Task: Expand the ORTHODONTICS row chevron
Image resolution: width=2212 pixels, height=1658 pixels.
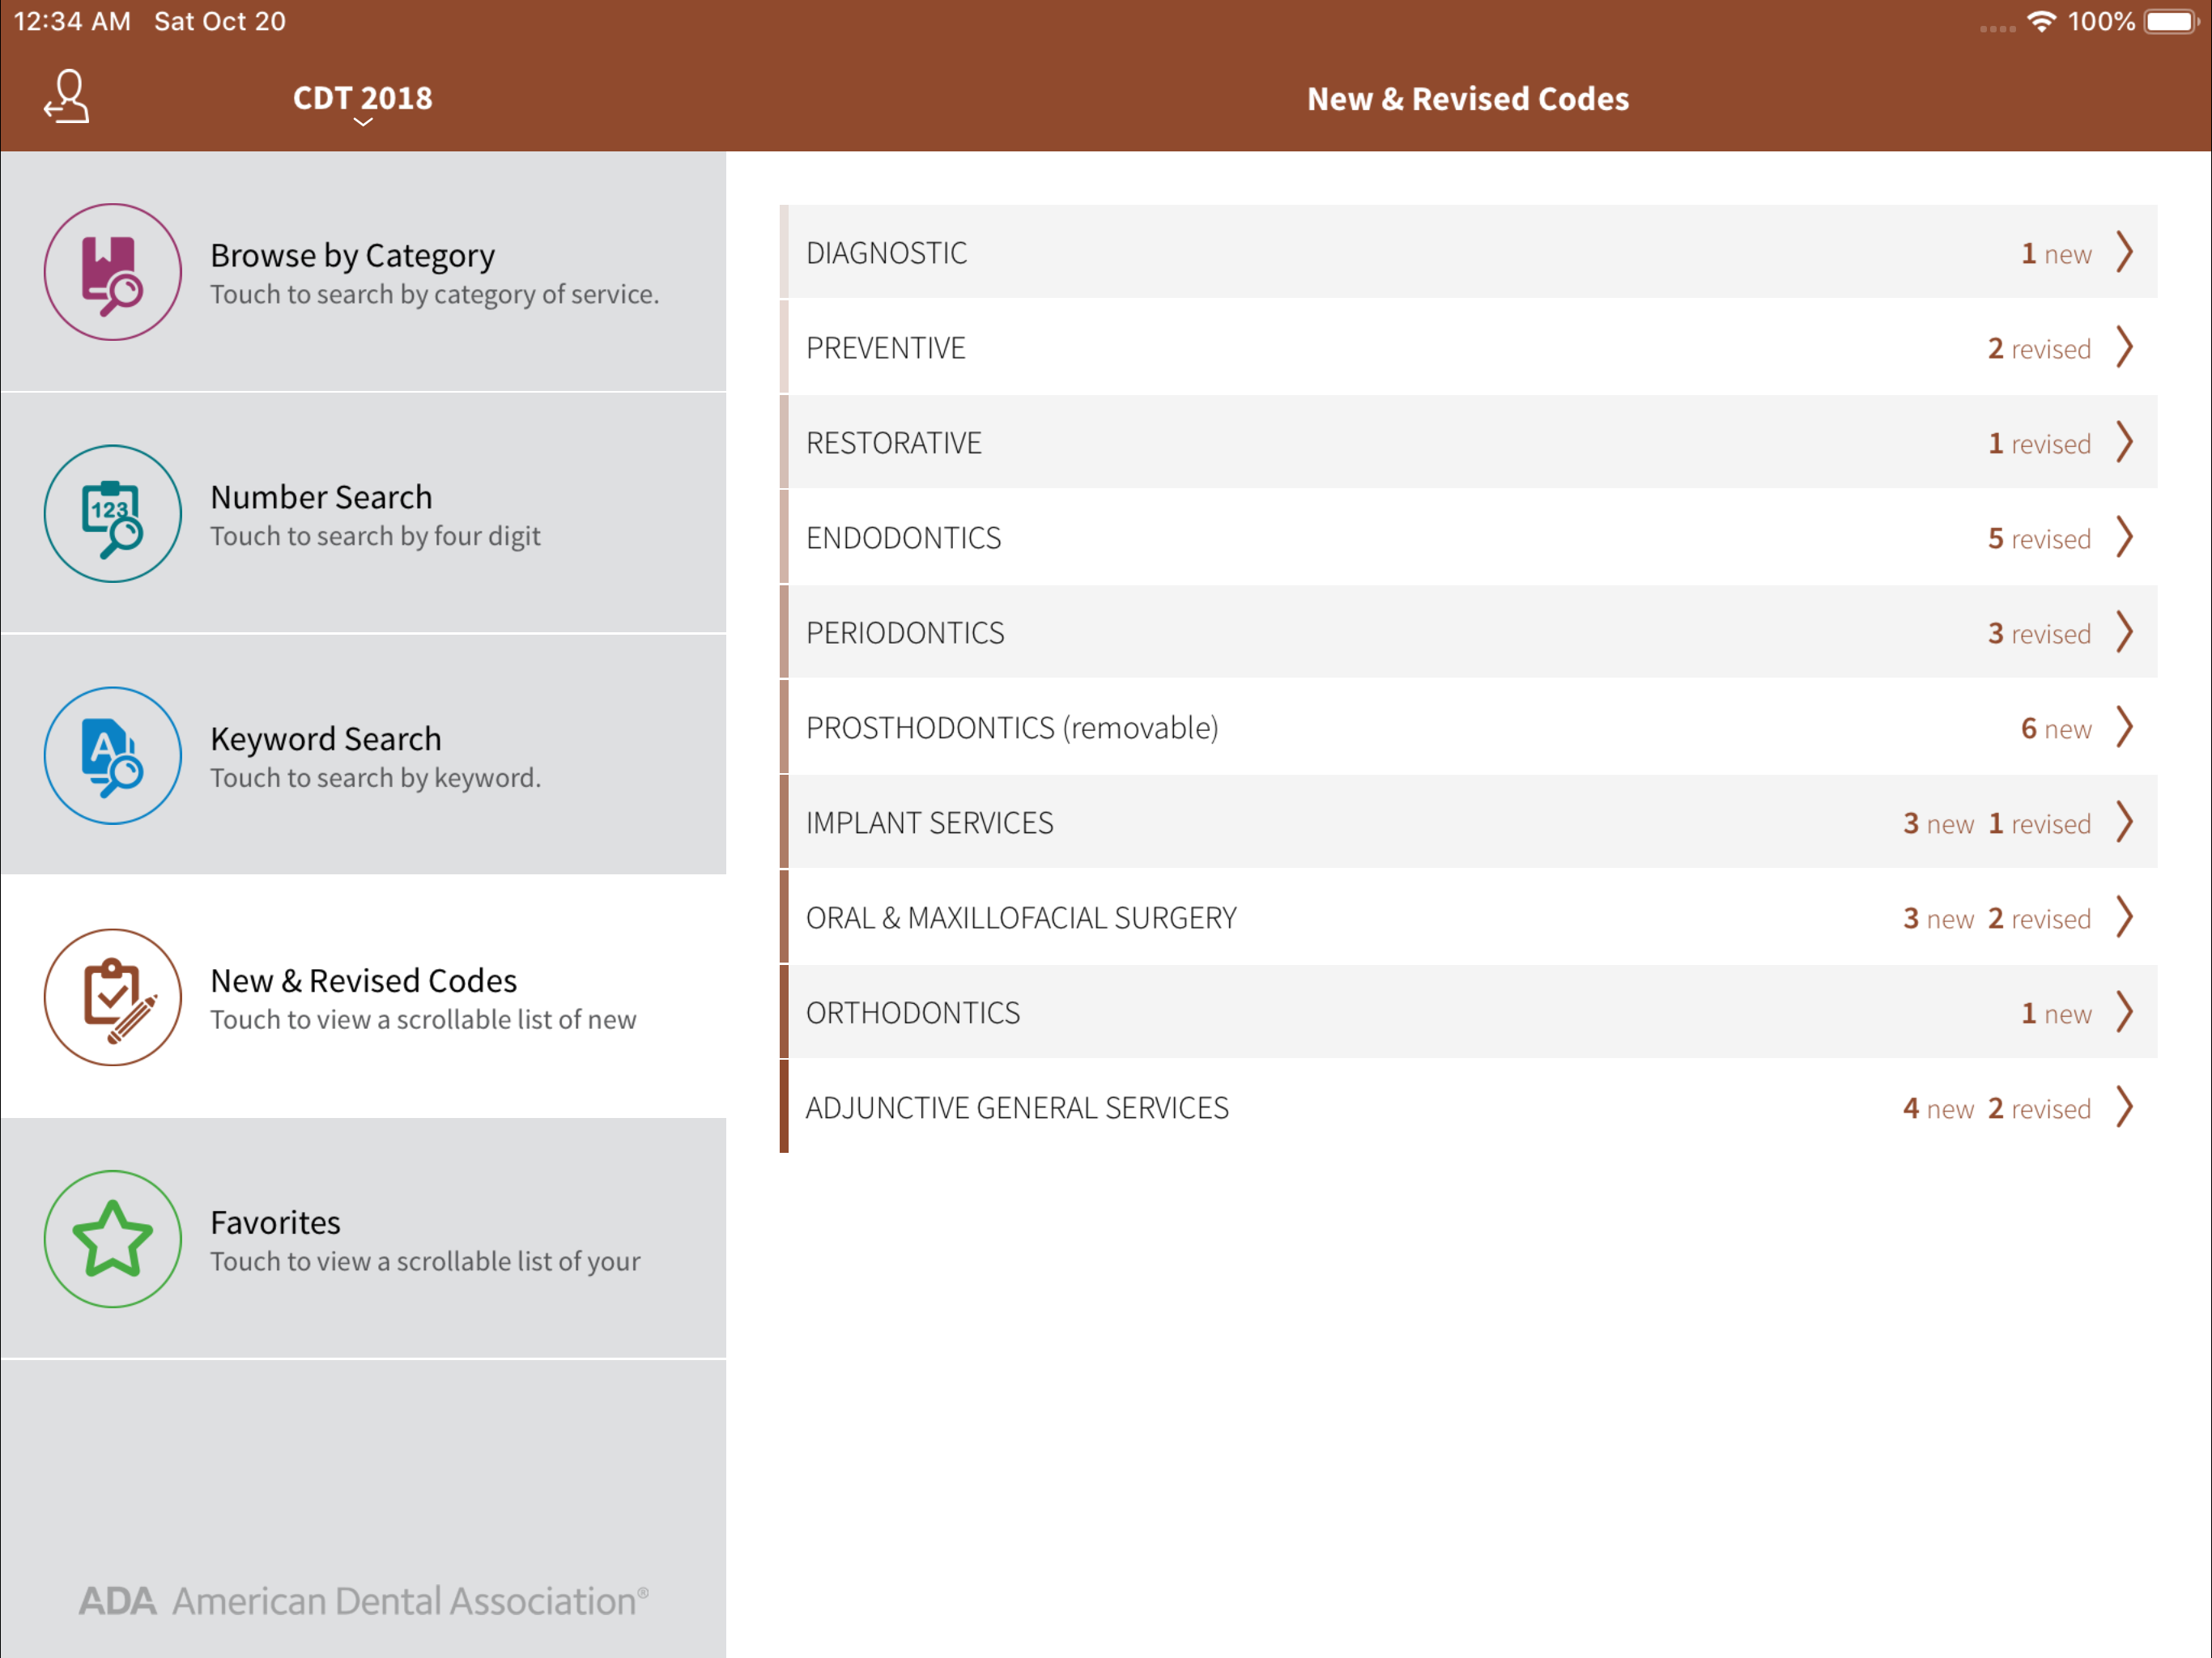Action: (x=2125, y=1012)
